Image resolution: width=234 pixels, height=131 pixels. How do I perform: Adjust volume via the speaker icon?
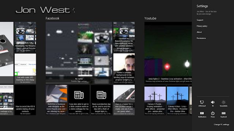[213, 103]
